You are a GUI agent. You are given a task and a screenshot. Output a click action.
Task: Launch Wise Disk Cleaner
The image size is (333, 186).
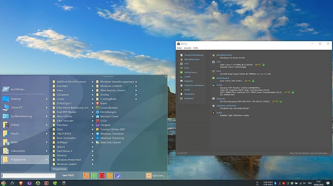point(109,142)
